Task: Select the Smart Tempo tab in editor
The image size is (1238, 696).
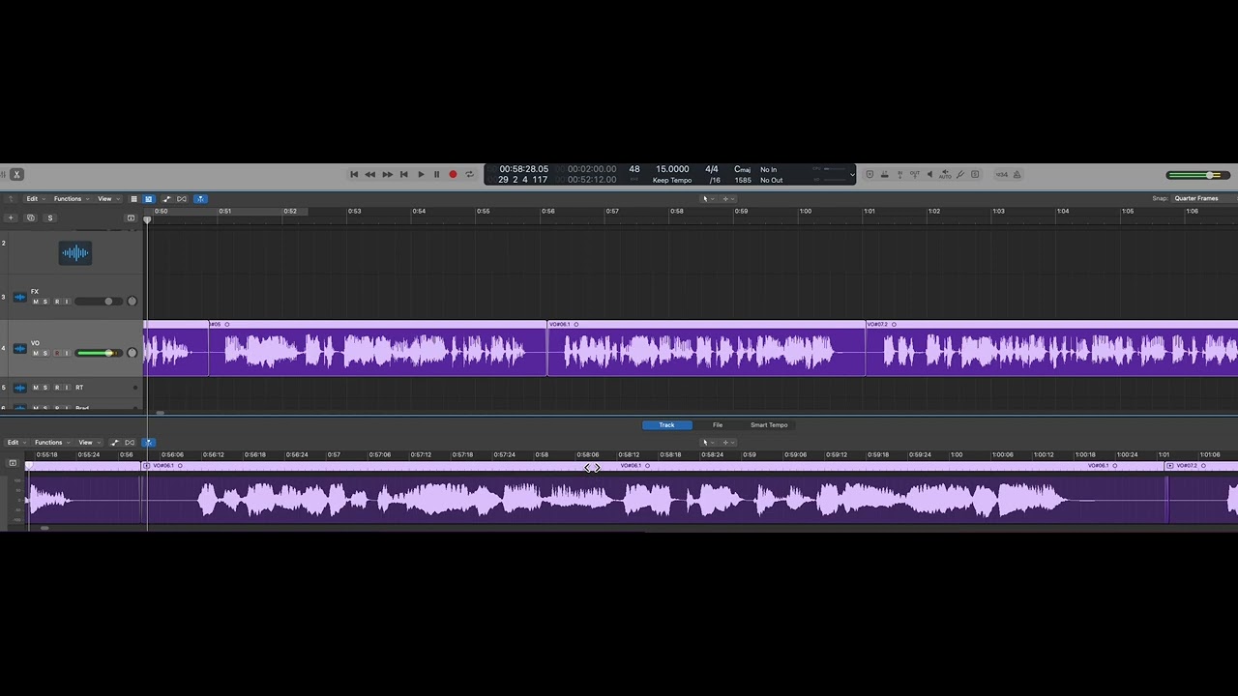Action: point(769,425)
